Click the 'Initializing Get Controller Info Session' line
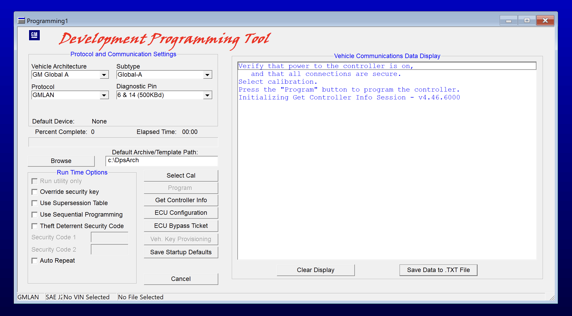The width and height of the screenshot is (572, 316). pyautogui.click(x=349, y=97)
